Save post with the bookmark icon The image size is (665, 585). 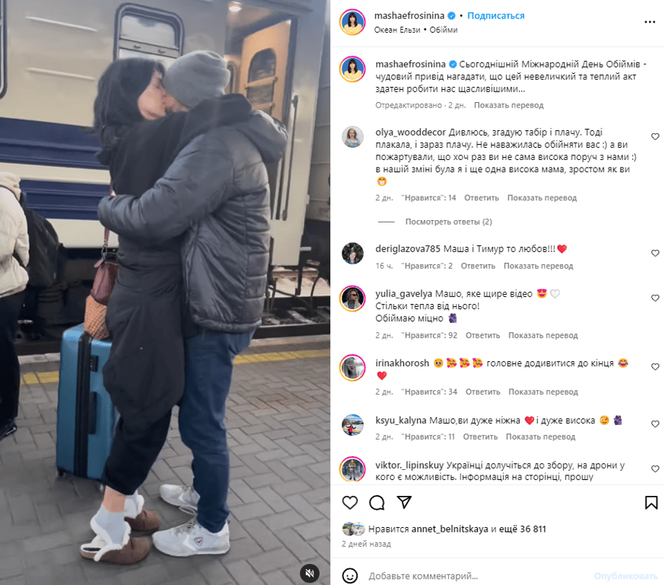pos(651,503)
